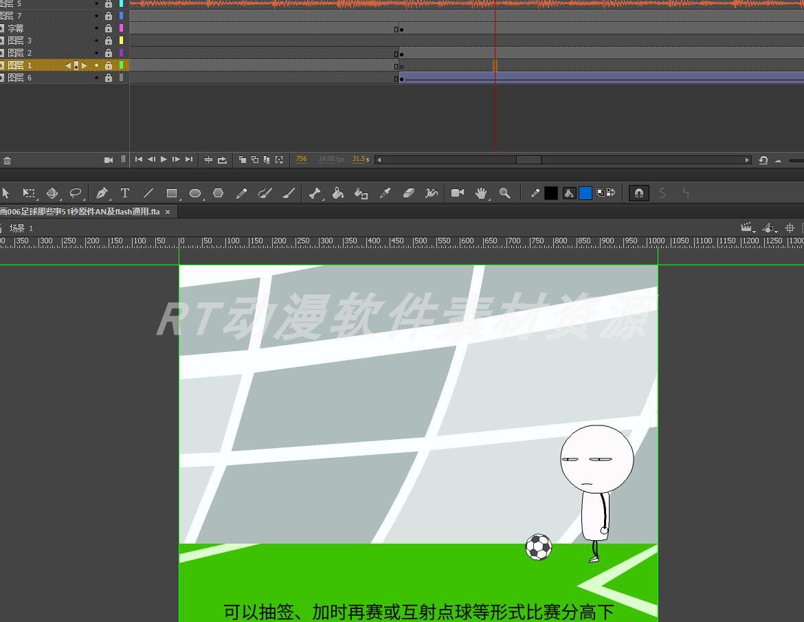Viewport: 804px width, 622px height.
Task: Select the Zoom magnifier tool
Action: (504, 193)
